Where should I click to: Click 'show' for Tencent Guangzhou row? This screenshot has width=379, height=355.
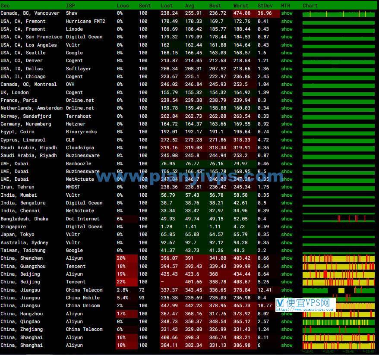[287, 266]
